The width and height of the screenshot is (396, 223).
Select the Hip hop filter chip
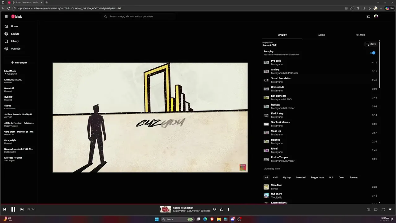(x=287, y=177)
